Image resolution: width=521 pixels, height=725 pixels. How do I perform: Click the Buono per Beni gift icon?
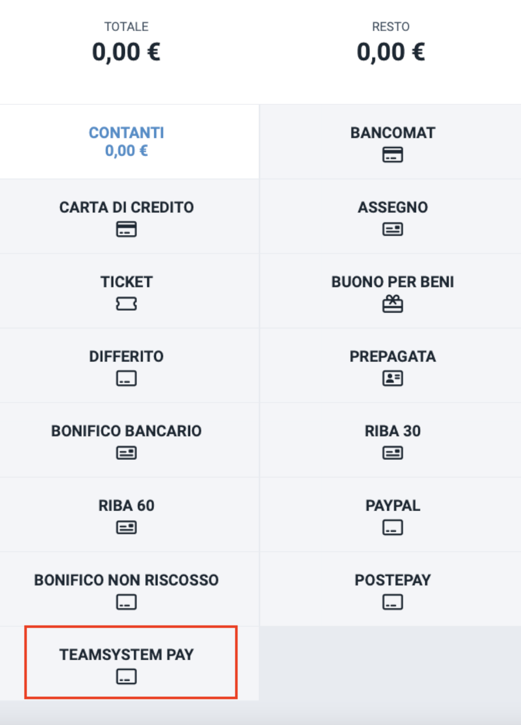point(393,304)
